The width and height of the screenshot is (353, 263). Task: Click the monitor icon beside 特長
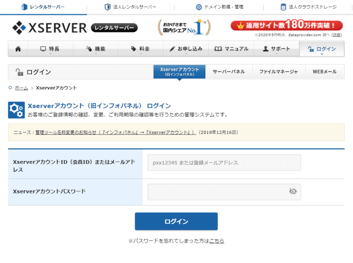[43, 49]
